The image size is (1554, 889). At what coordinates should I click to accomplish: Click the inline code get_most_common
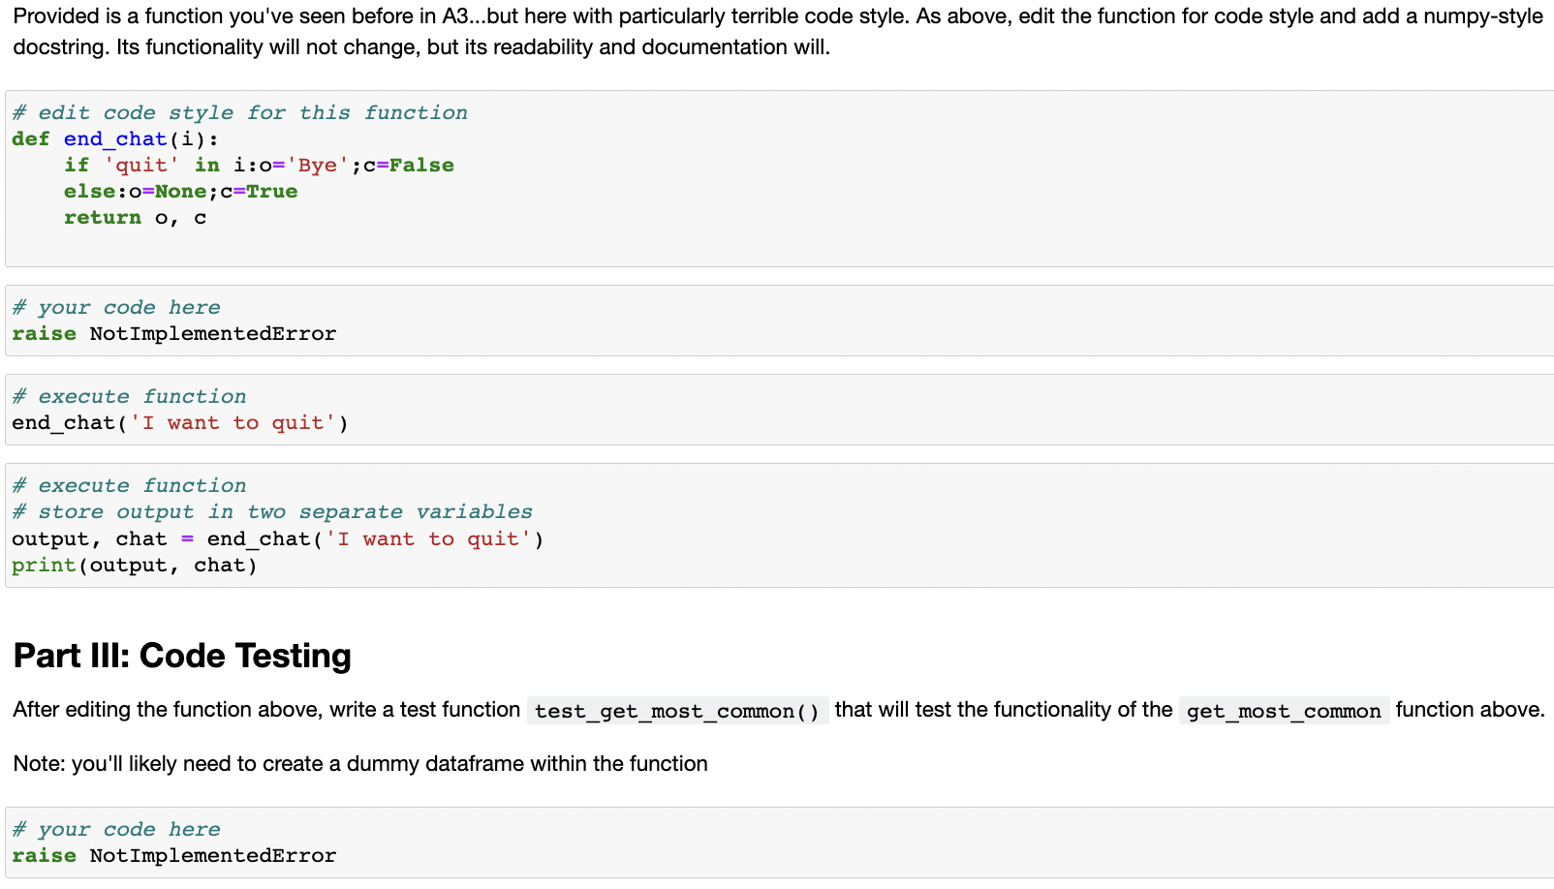[1283, 711]
